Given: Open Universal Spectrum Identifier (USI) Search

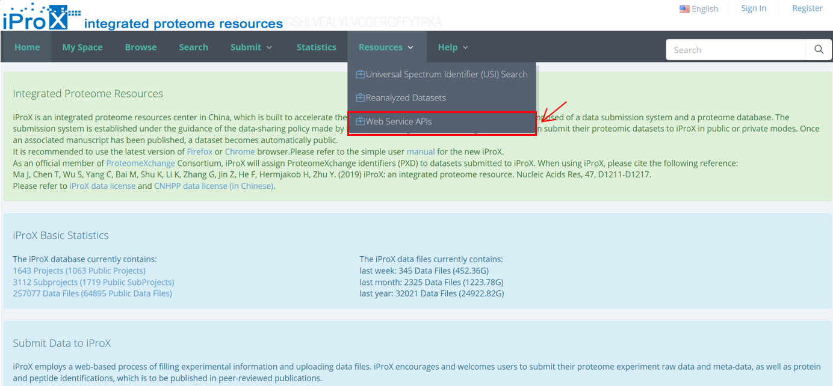Looking at the screenshot, I should (446, 75).
